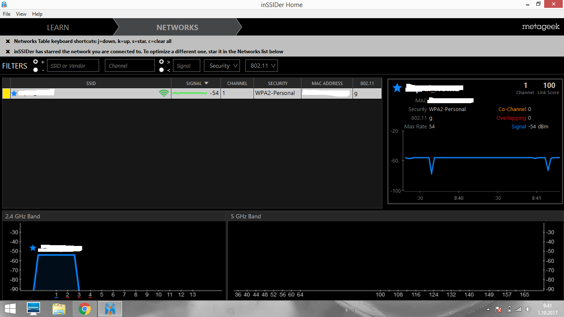The height and width of the screenshot is (317, 564).
Task: Select the 802.11 'g' cell in the network row
Action: pos(367,93)
